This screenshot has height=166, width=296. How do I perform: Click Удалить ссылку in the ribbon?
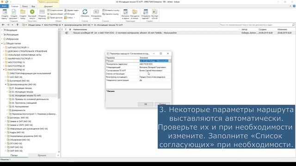click(111, 14)
